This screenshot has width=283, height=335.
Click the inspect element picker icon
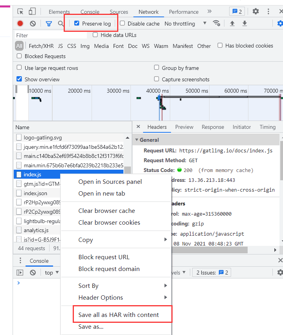tap(20, 11)
